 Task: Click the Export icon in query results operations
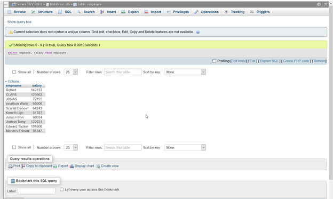click(55, 166)
